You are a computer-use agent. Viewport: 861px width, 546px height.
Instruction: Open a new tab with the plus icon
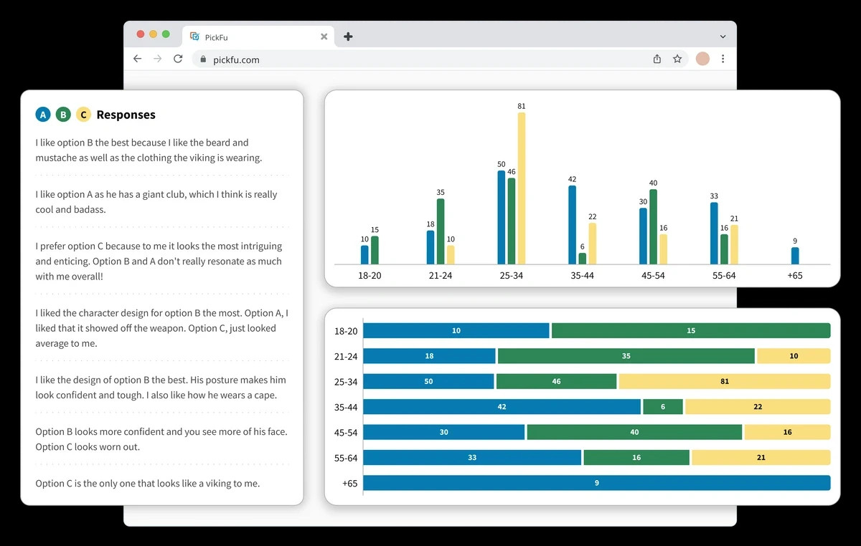pos(348,37)
